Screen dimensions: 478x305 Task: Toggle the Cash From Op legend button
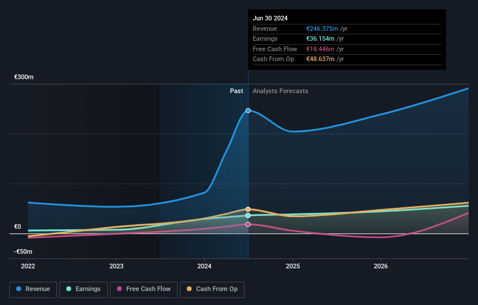tap(212, 289)
